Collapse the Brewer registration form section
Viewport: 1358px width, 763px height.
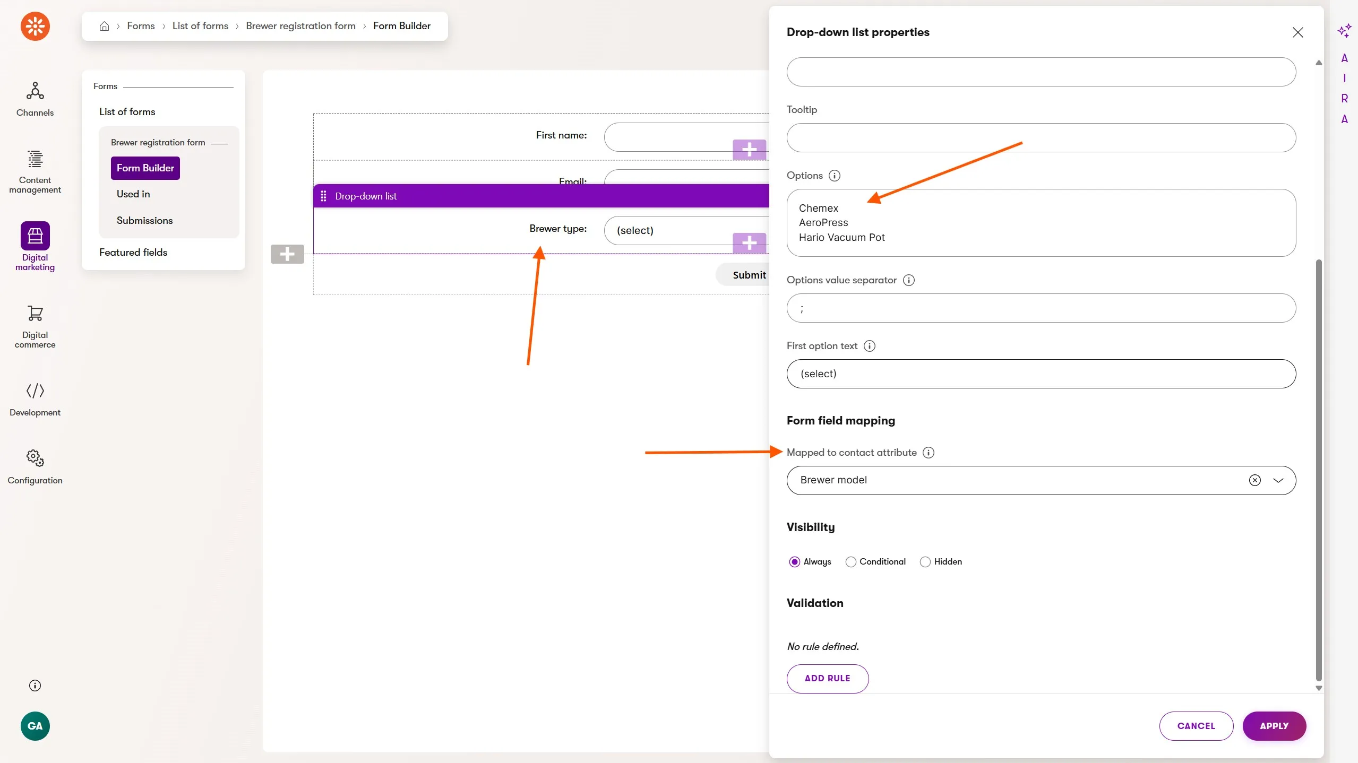219,143
